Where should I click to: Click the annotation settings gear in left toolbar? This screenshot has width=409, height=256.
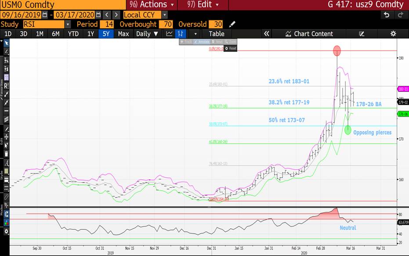pyautogui.click(x=6, y=231)
